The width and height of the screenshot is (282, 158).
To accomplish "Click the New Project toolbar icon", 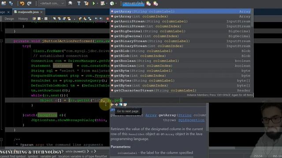I will tap(4, 3).
